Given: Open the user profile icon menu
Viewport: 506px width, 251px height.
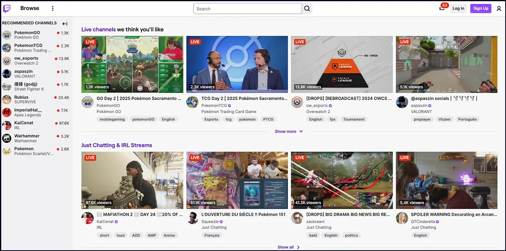Looking at the screenshot, I should coord(499,8).
